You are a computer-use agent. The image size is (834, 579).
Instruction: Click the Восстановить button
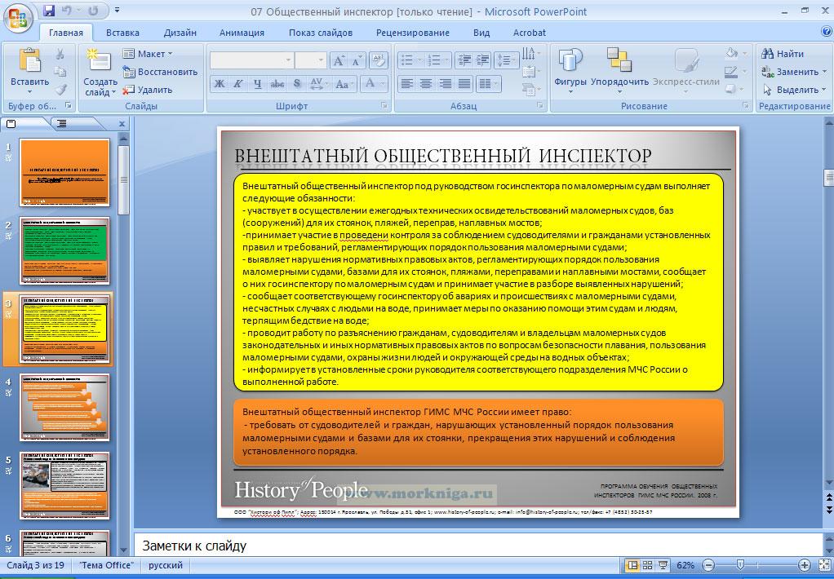coord(160,72)
